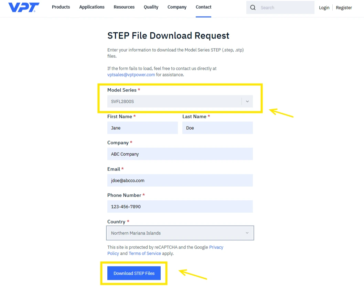Click the First Name field showing Jane
This screenshot has width=364, height=287.
[x=142, y=128]
